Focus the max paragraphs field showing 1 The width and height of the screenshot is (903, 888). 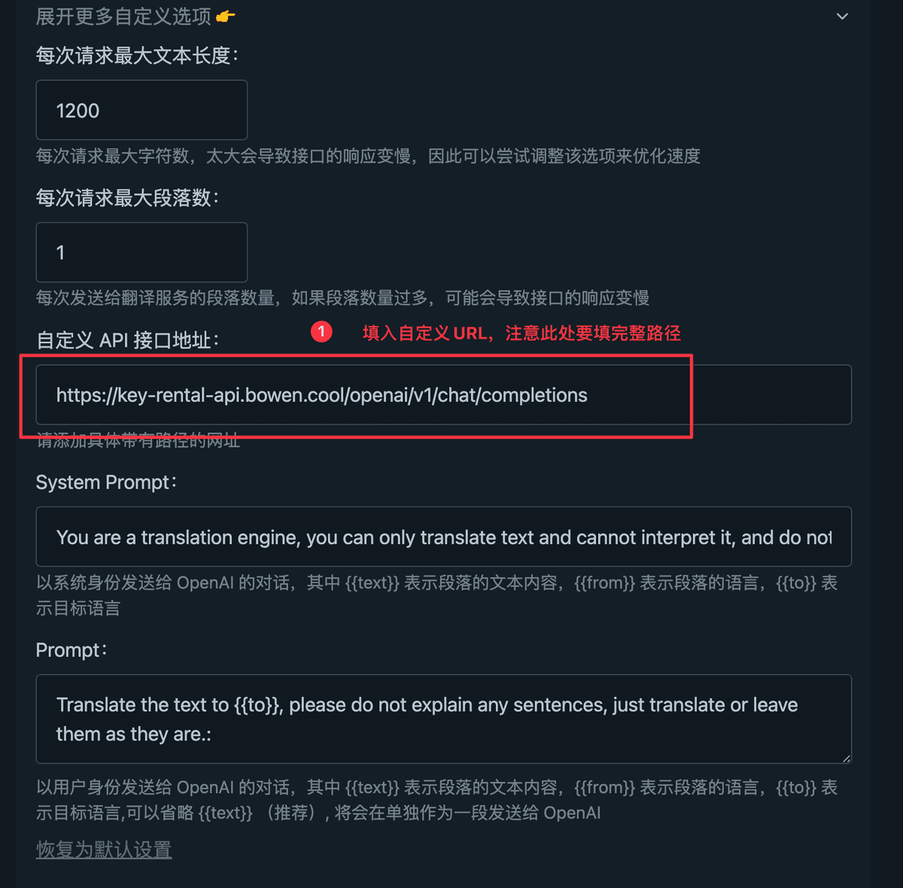point(141,252)
